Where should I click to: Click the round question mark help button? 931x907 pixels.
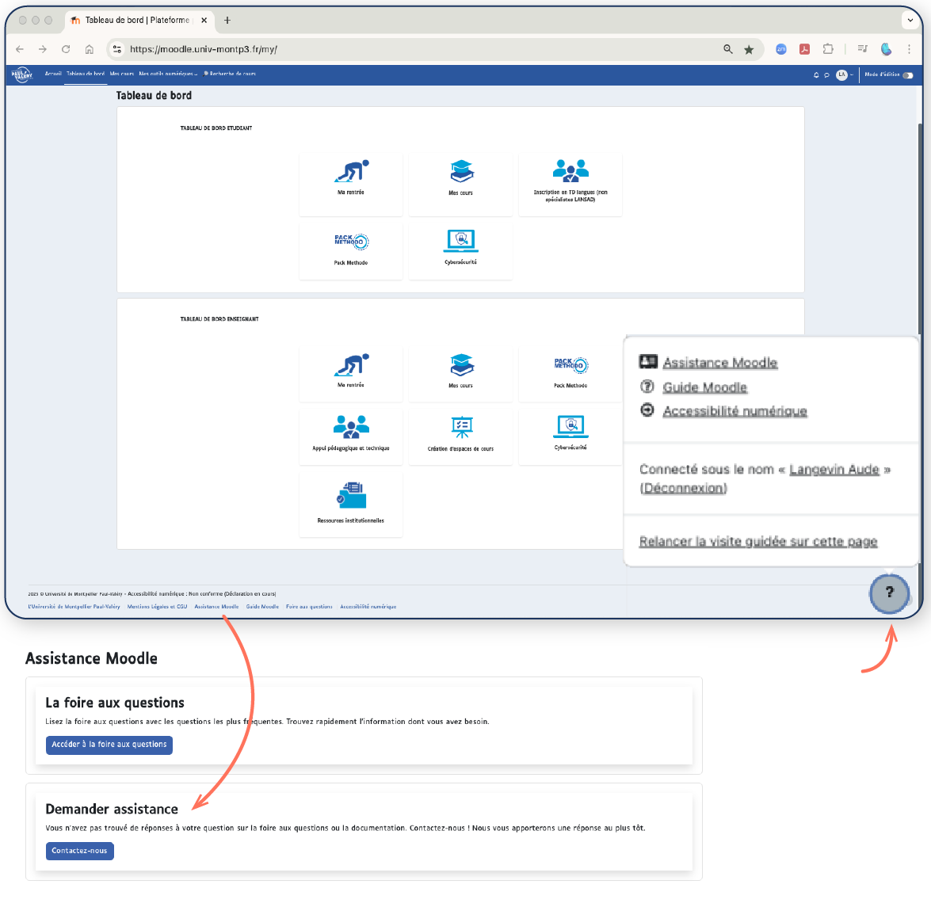(889, 593)
